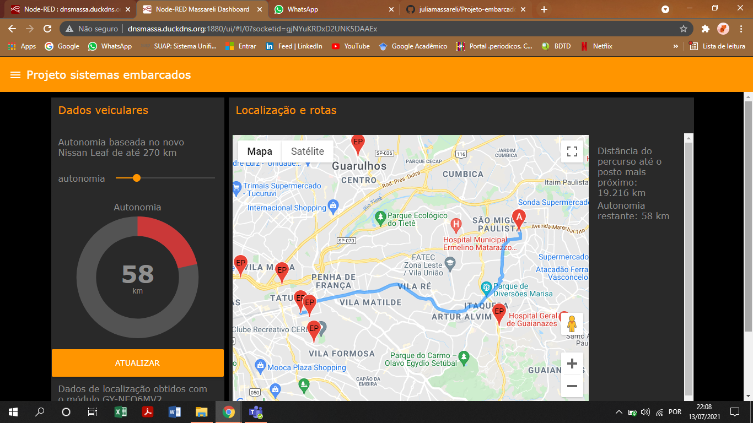Open the browser extensions puzzle icon
Screen dimensions: 753x423
[705, 29]
